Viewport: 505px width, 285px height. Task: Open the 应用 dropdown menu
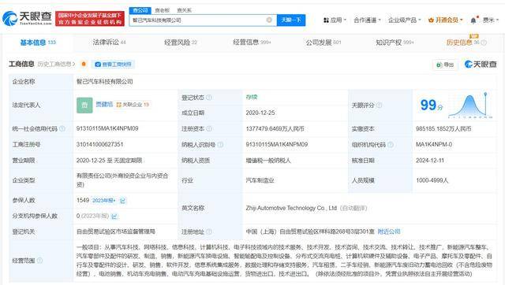[335, 20]
